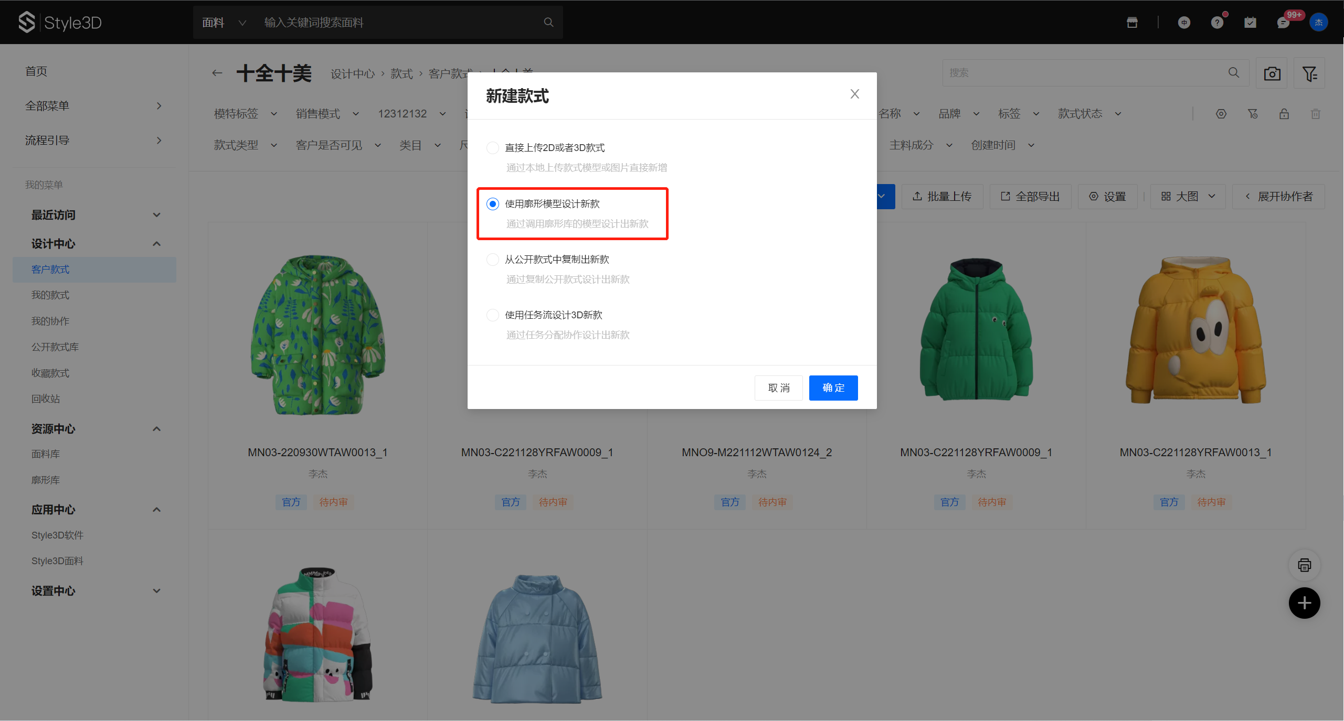Click the 输入关键词搜索面料 input field

click(x=399, y=23)
